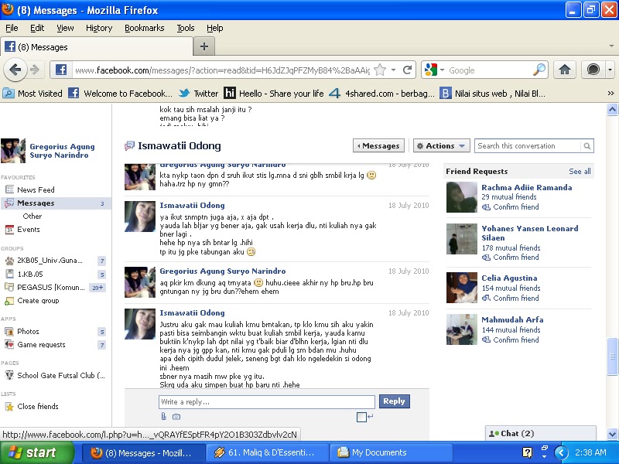Open the File menu

[12, 28]
